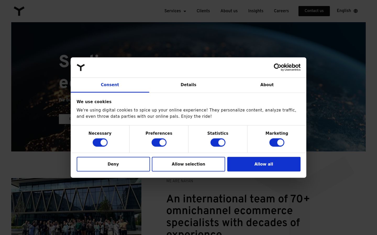Click the Contact us button

[x=314, y=11]
